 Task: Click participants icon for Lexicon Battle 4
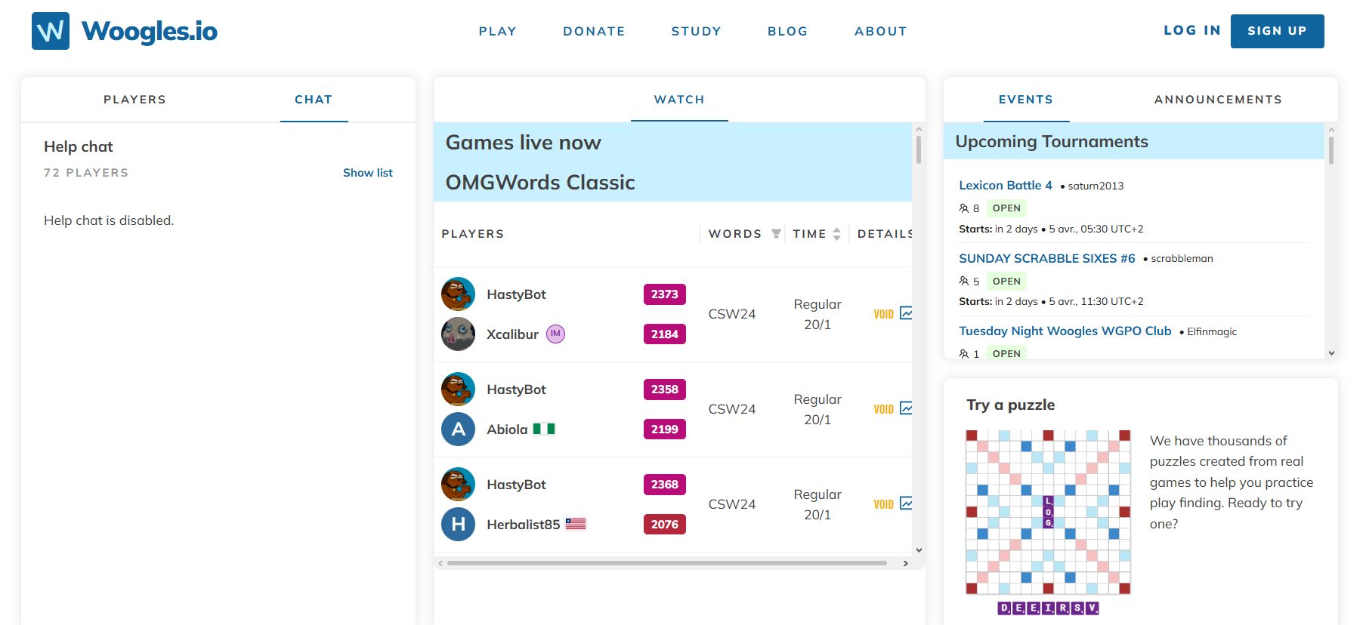[x=963, y=208]
